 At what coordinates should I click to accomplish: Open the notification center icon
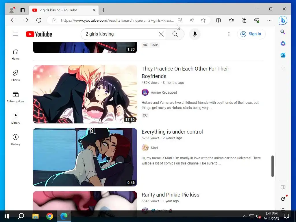(286, 216)
